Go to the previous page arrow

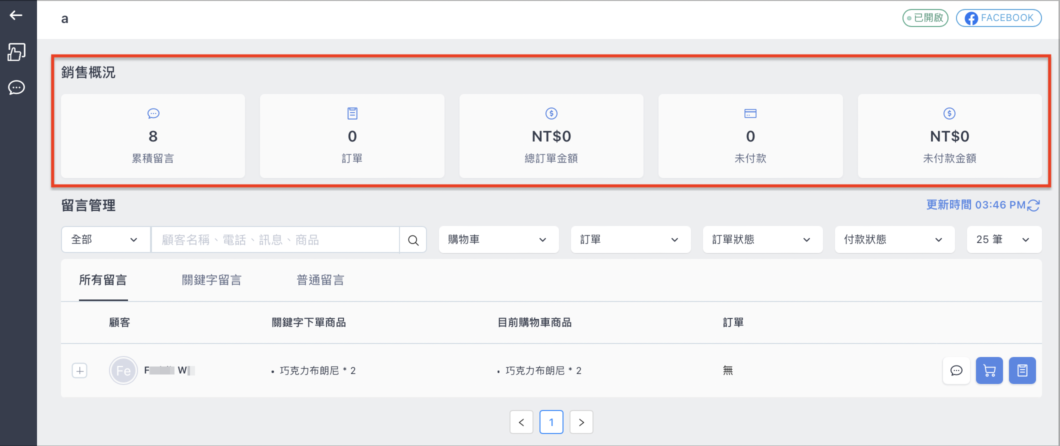521,422
